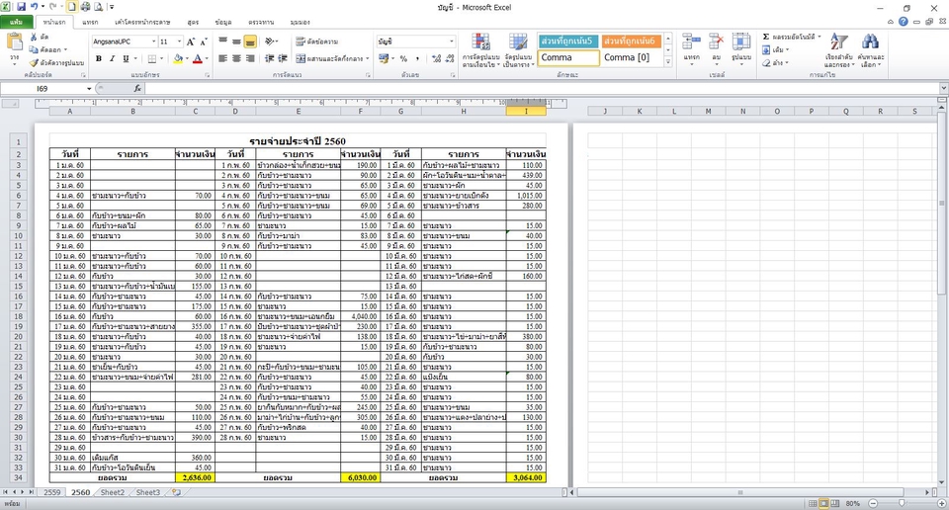
Task: Expand cell styles gallery More arrow
Action: pyautogui.click(x=668, y=61)
